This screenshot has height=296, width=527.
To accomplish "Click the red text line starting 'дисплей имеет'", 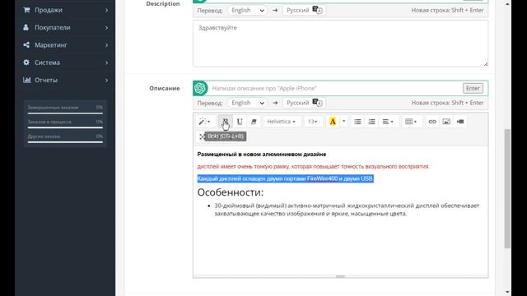I will [x=313, y=166].
